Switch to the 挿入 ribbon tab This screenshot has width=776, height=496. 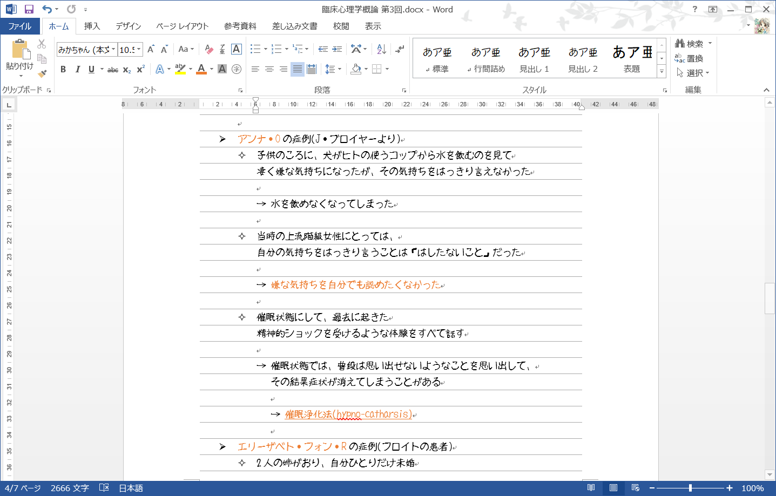[92, 26]
